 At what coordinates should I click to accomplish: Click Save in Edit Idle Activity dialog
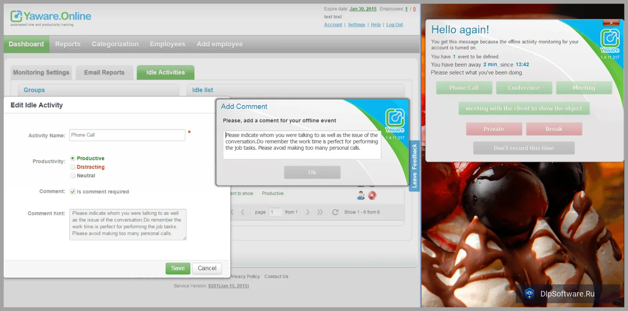pos(178,268)
